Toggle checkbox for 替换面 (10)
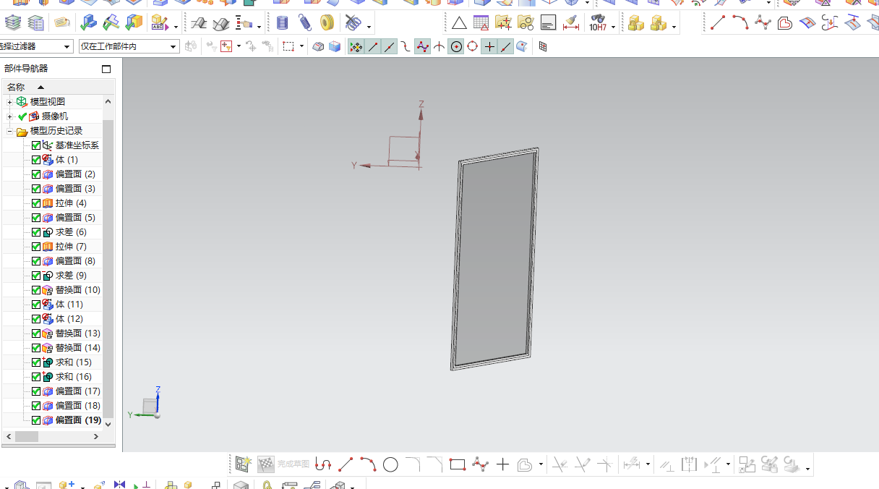The height and width of the screenshot is (489, 879). [x=36, y=290]
